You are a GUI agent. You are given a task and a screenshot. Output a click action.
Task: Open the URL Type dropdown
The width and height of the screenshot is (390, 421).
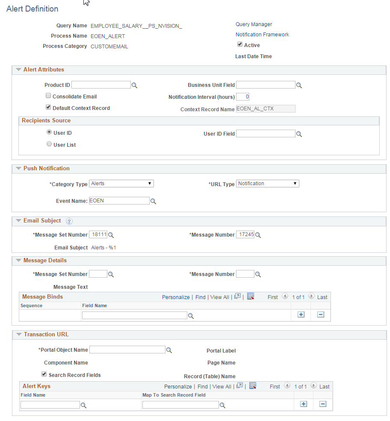295,183
